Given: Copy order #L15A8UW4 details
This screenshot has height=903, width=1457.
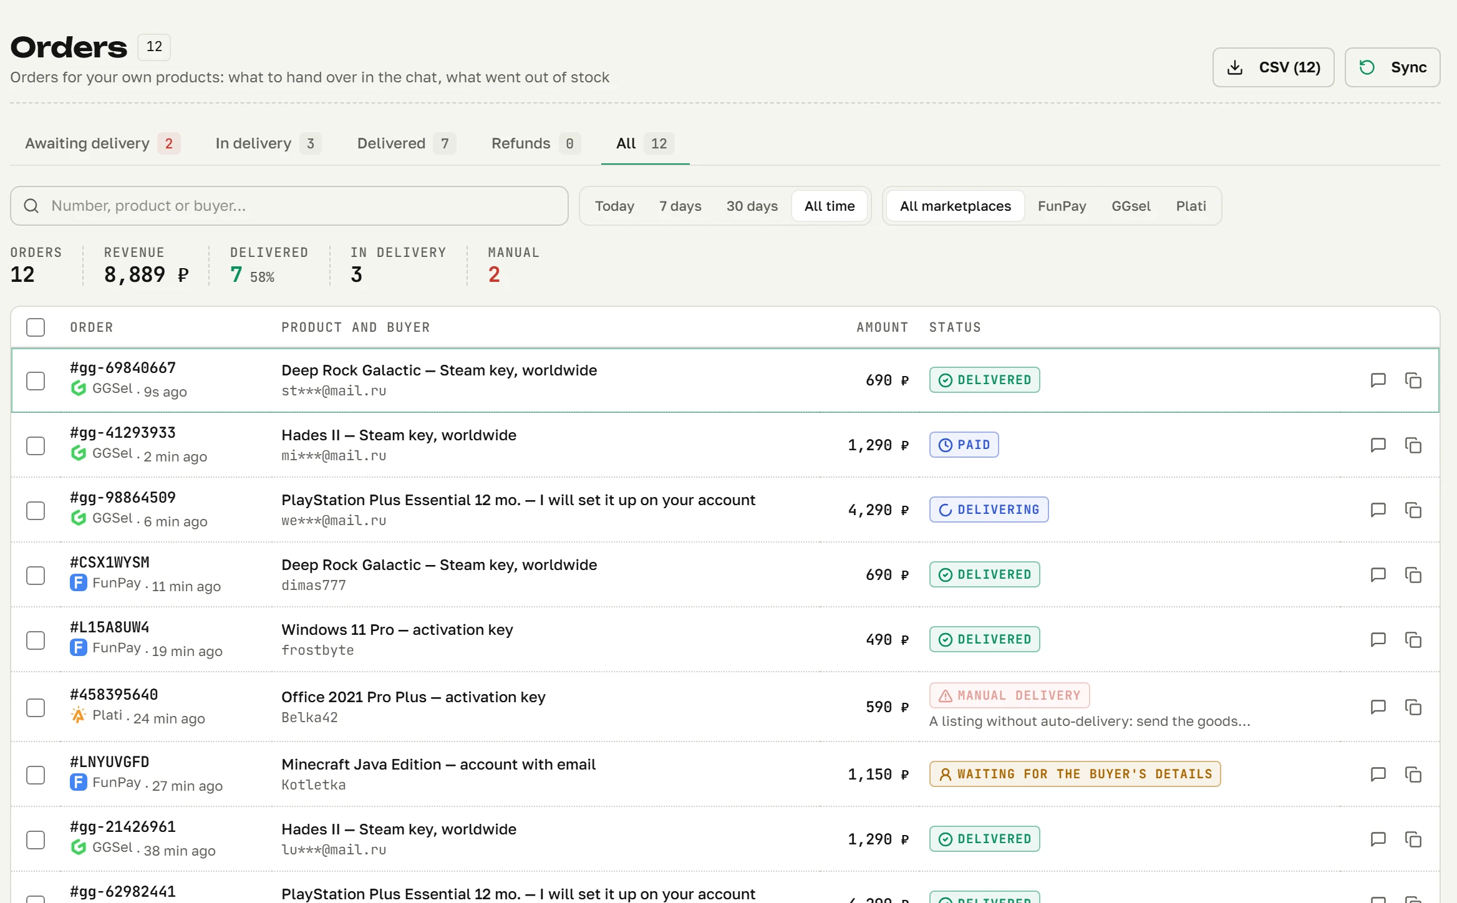Looking at the screenshot, I should pyautogui.click(x=1413, y=640).
